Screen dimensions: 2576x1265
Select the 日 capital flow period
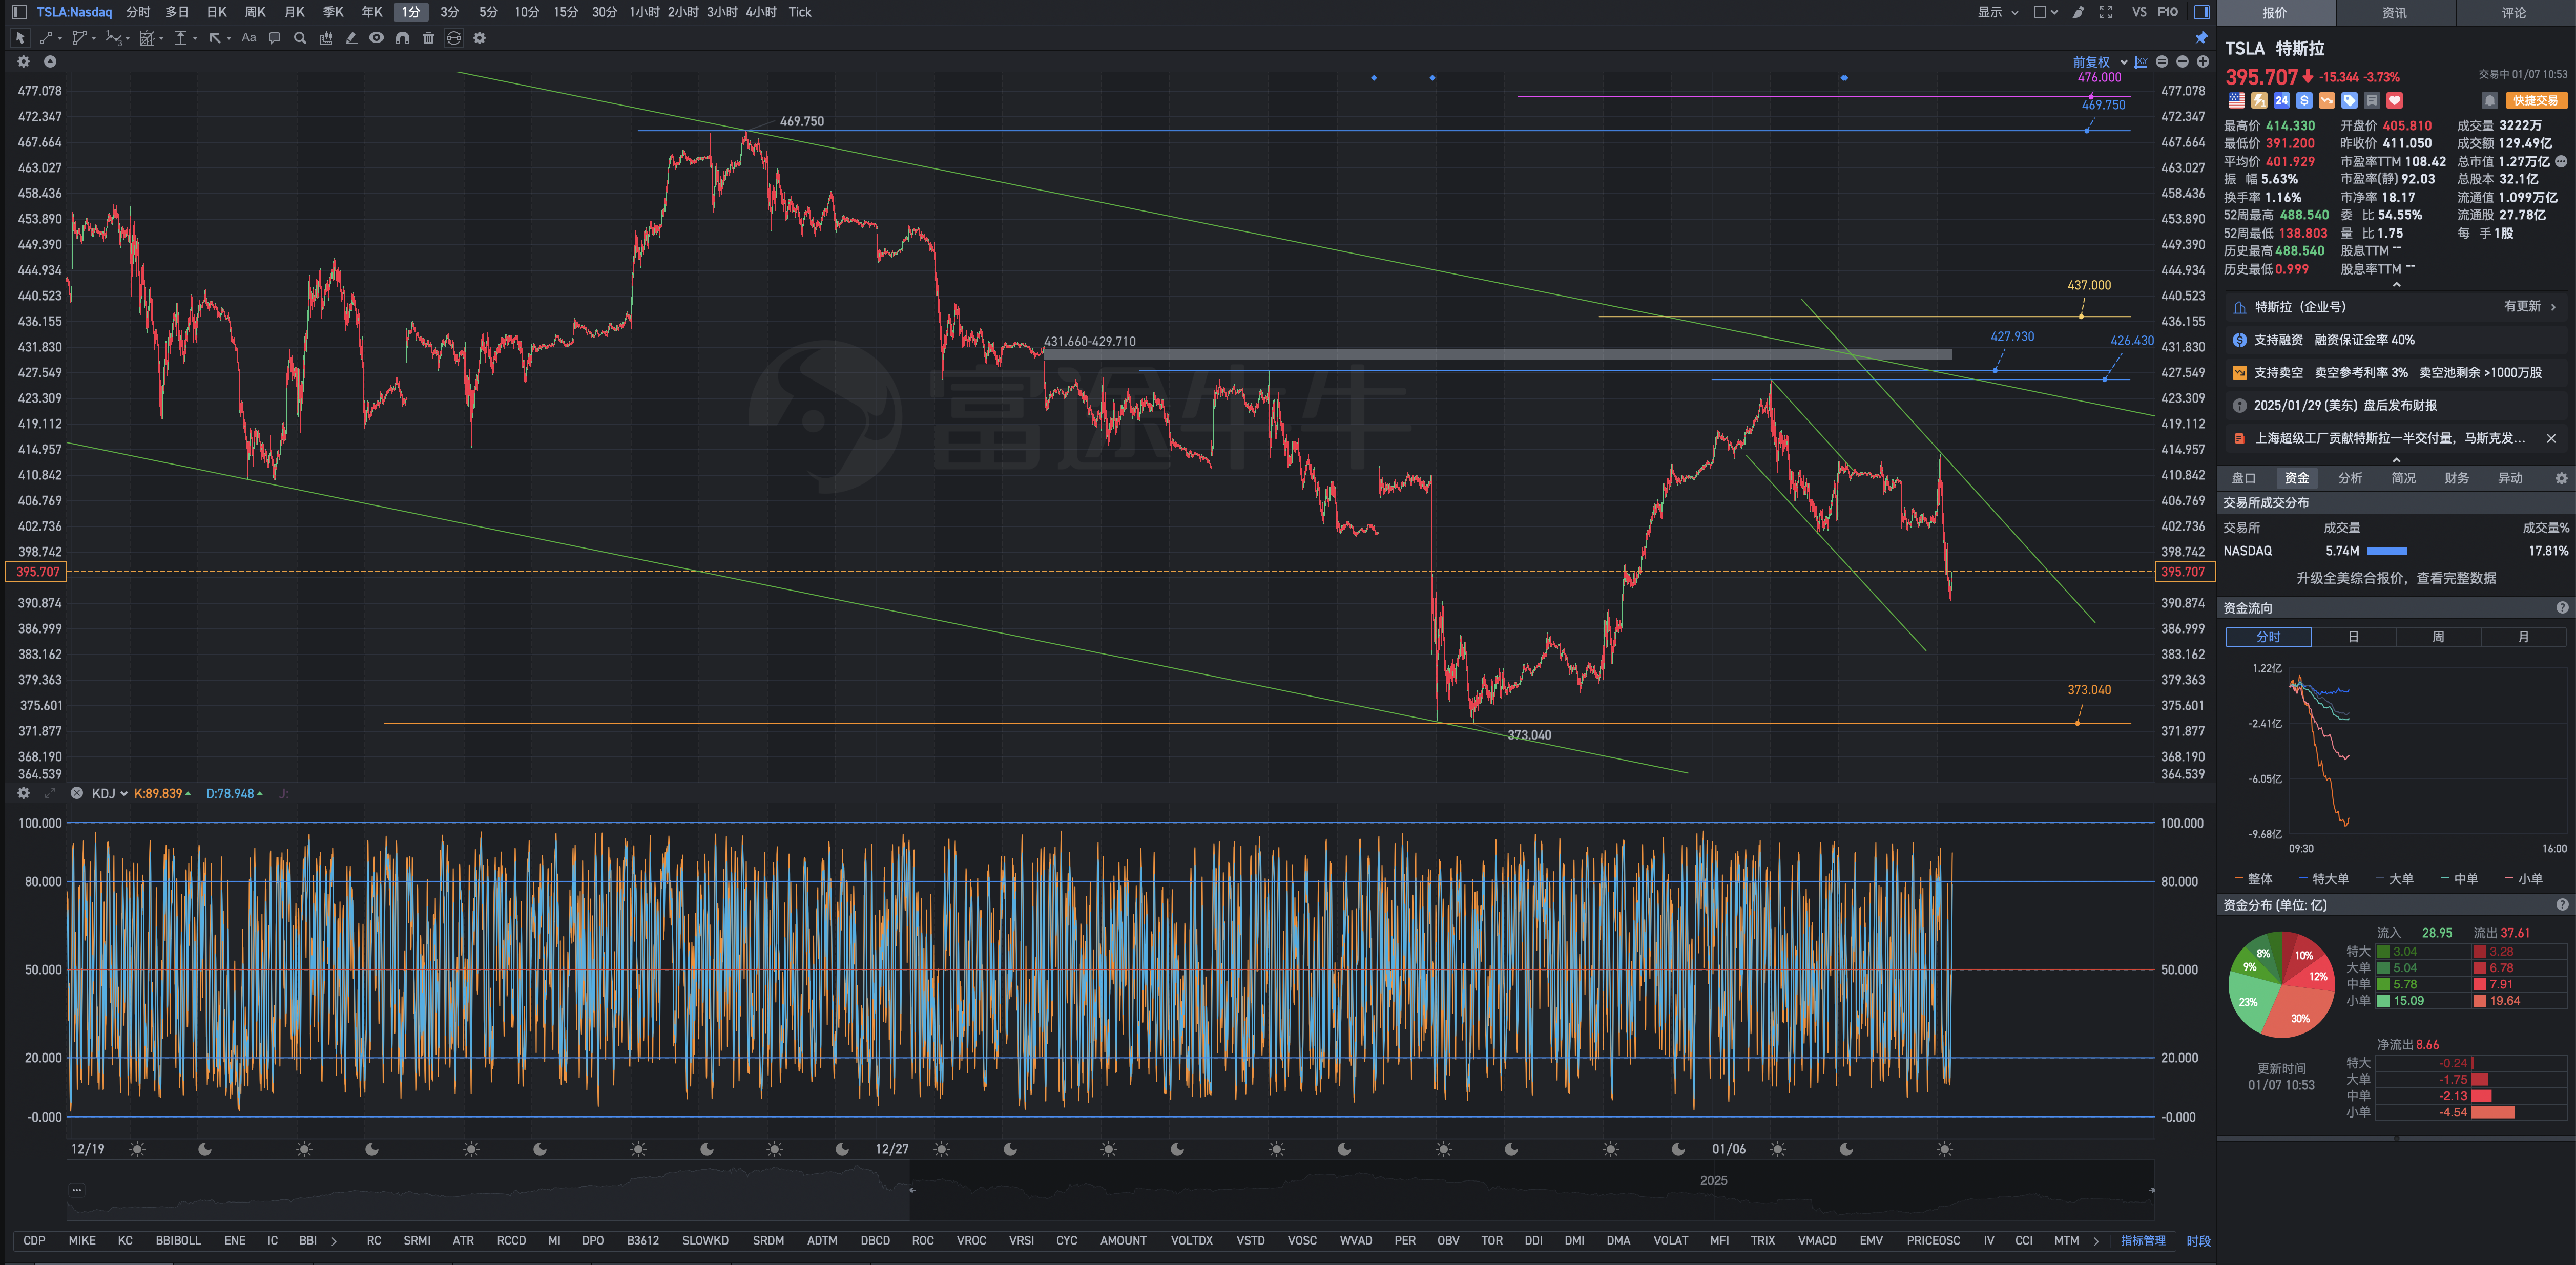coord(2353,637)
